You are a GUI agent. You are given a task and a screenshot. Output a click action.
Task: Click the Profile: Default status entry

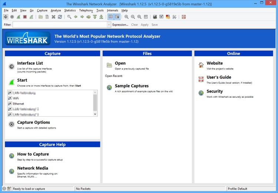coord(237,189)
